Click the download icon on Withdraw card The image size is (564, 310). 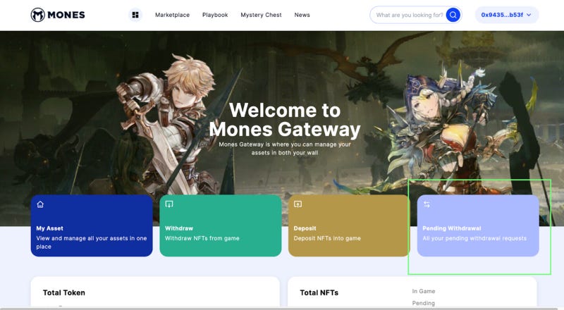(x=169, y=204)
